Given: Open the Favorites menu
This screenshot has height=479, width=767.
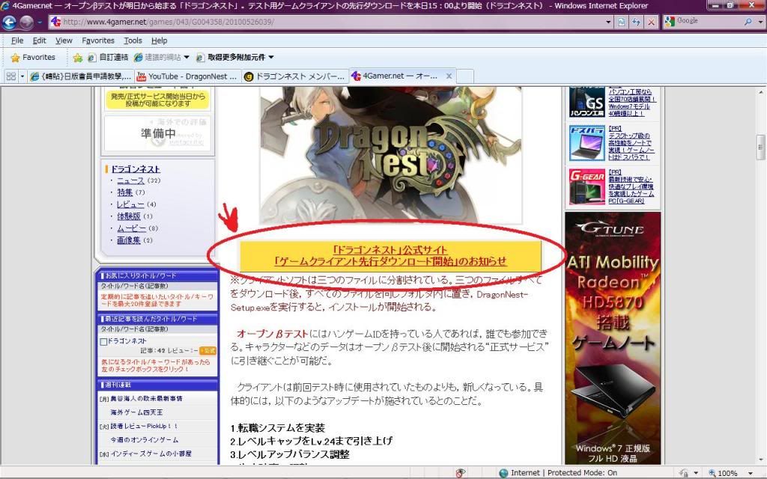Looking at the screenshot, I should coord(98,40).
